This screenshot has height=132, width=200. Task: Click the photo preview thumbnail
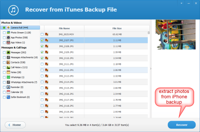pyautogui.click(x=176, y=34)
